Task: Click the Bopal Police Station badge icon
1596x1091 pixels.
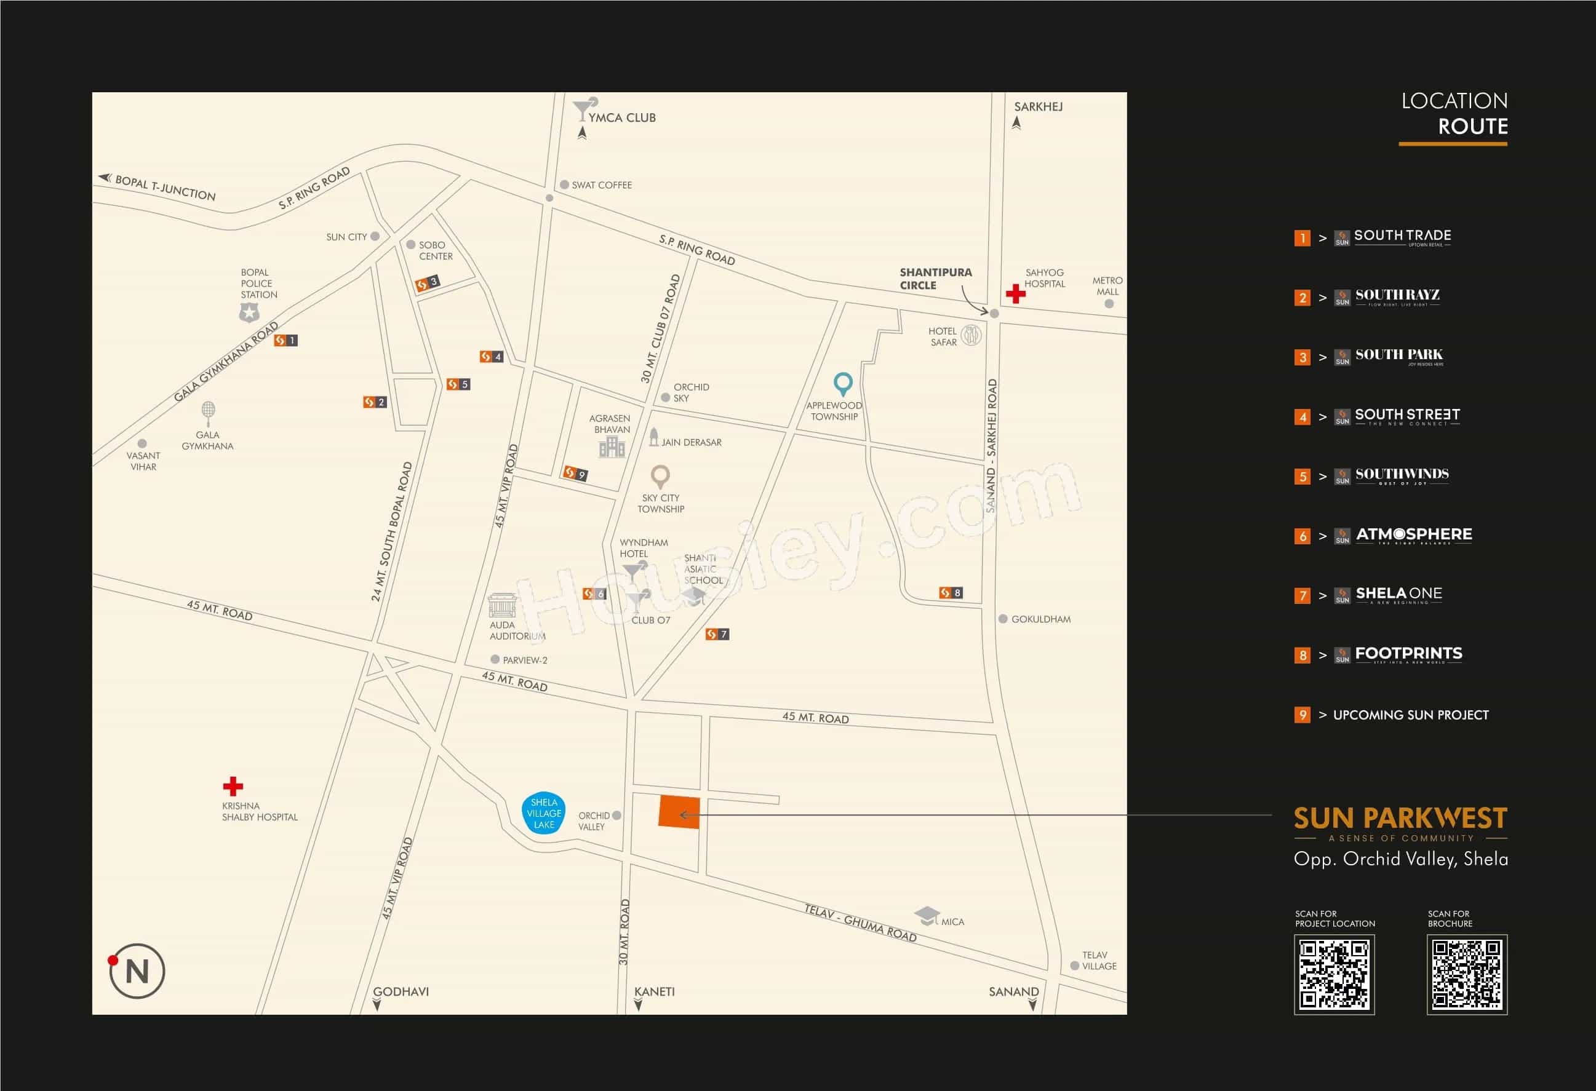Action: [249, 313]
